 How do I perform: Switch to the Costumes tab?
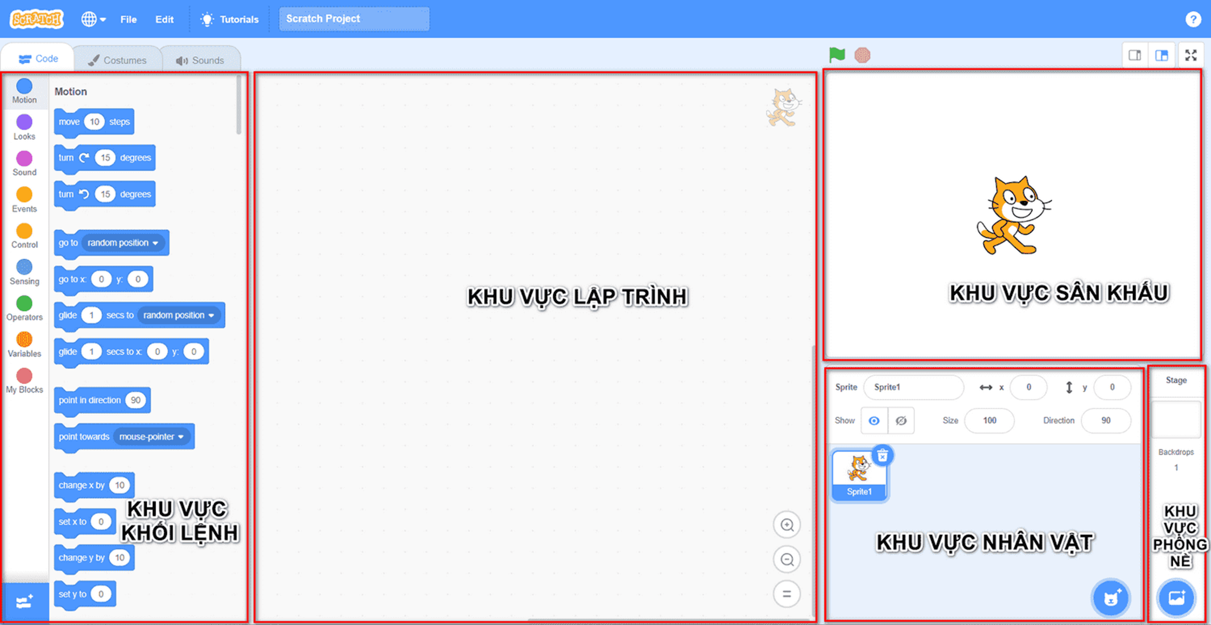(x=117, y=60)
